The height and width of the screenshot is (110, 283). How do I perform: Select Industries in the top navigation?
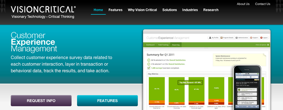(190, 10)
